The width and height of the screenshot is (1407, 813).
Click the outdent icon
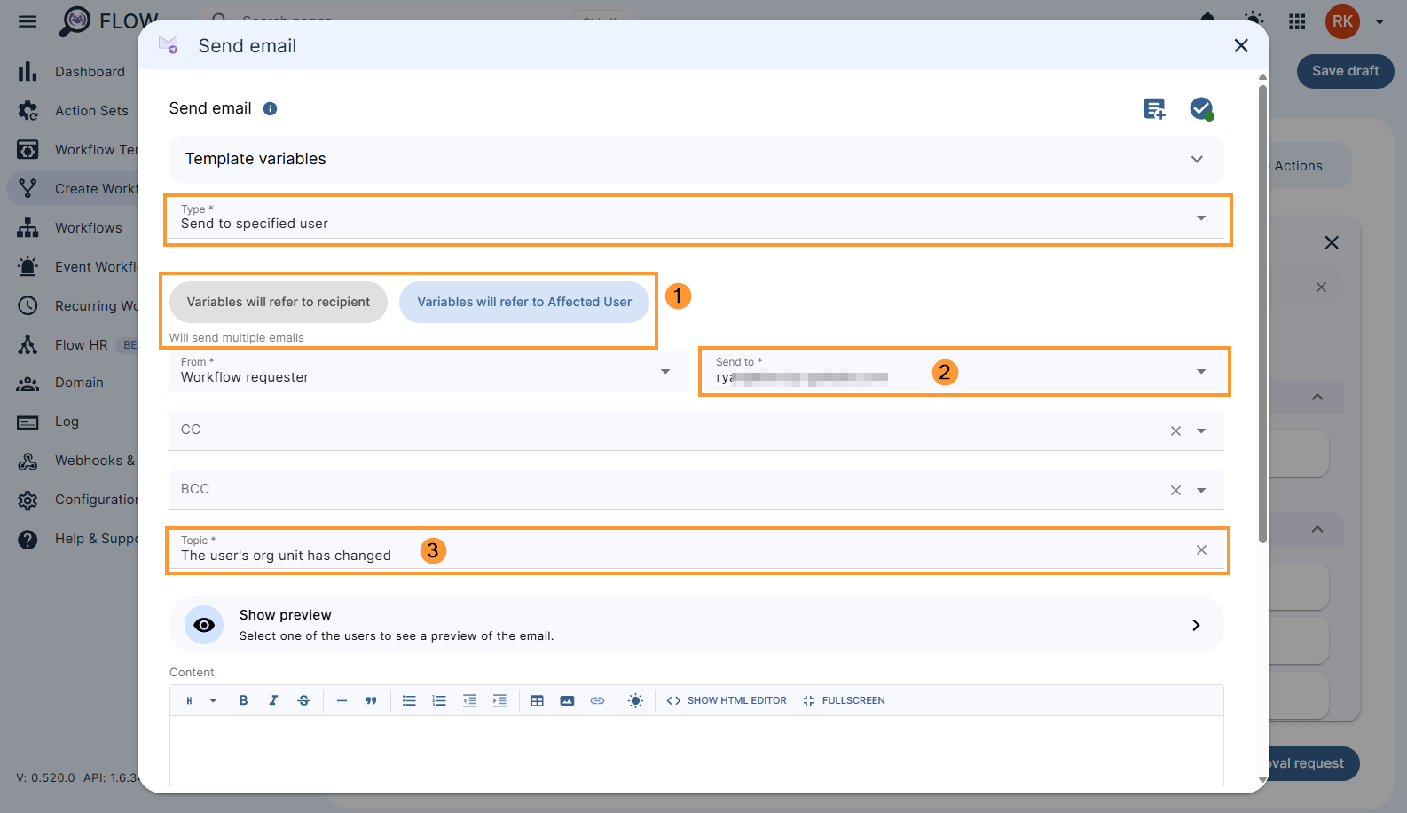tap(469, 700)
